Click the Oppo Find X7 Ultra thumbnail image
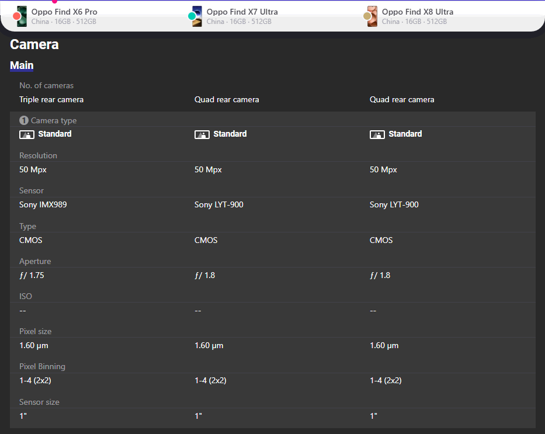This screenshot has width=545, height=434. pos(197,16)
